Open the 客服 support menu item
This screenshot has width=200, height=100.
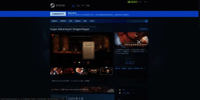click(x=88, y=5)
